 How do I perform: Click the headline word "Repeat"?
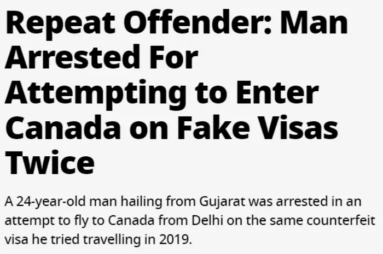coord(60,24)
